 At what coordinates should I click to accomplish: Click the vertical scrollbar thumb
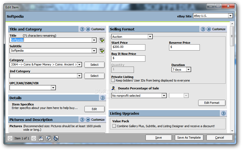pyautogui.click(x=232, y=36)
